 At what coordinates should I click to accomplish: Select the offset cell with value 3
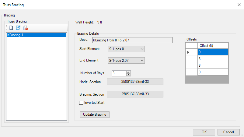point(212,59)
